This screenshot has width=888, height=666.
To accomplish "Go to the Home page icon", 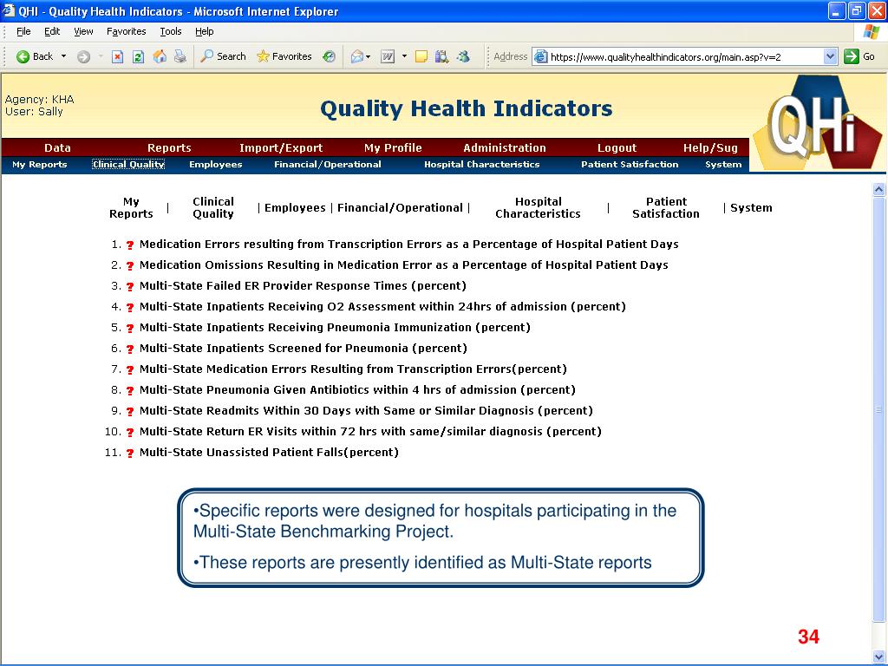I will (160, 56).
